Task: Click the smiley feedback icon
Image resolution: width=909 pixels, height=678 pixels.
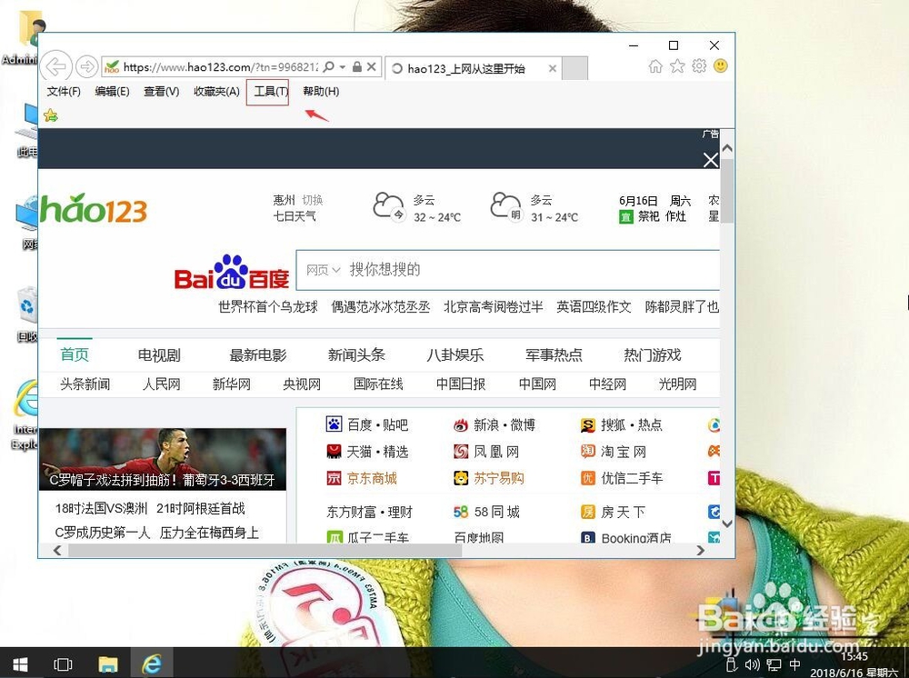Action: pyautogui.click(x=721, y=66)
